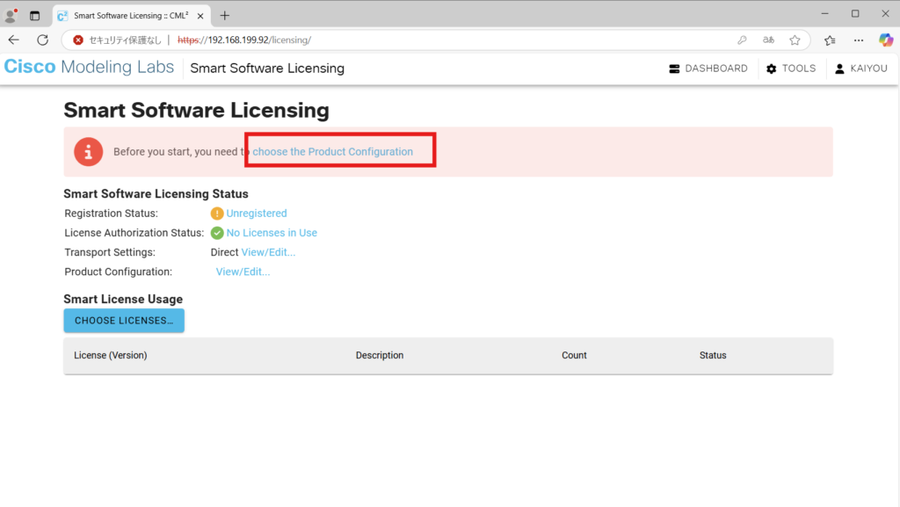Viewport: 900px width, 507px height.
Task: Add page to favorites with star icon
Action: point(795,40)
